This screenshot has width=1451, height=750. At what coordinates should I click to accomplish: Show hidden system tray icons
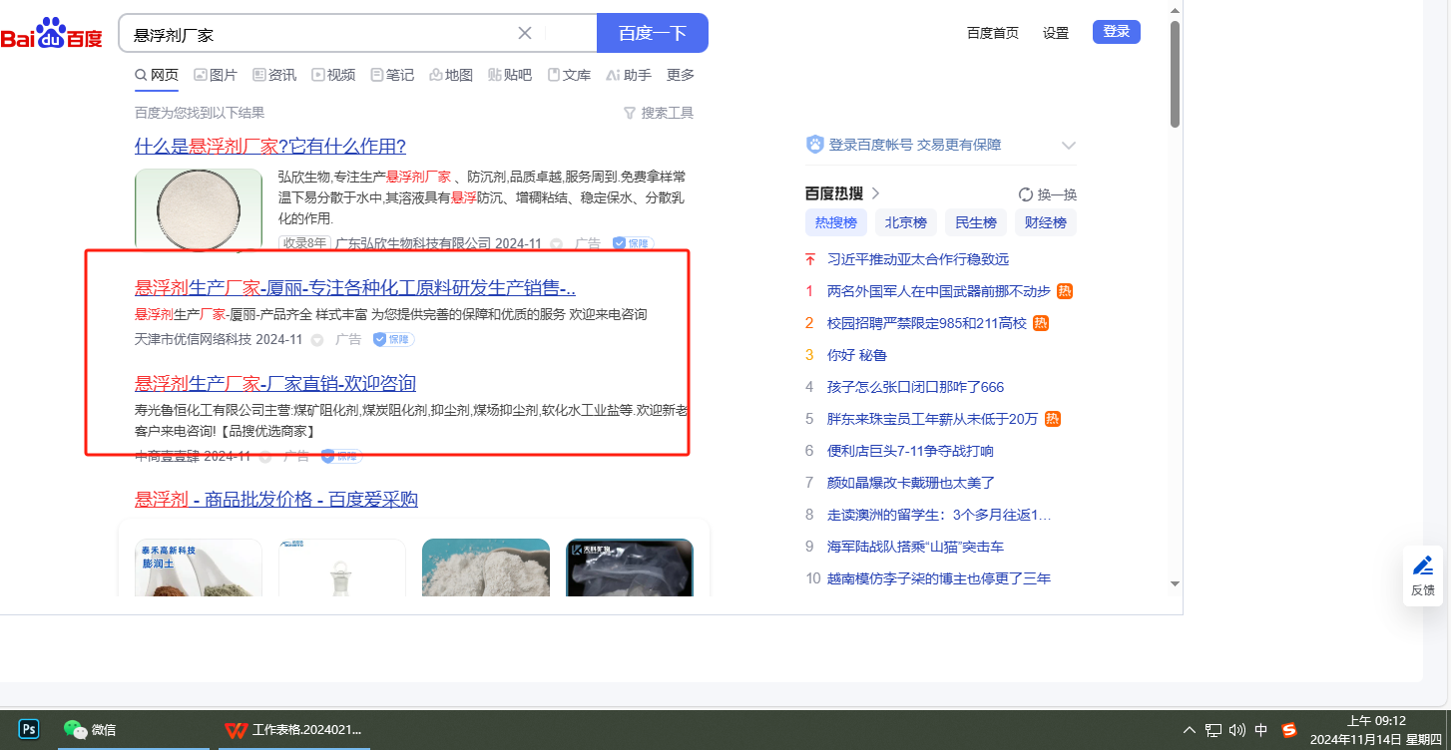1190,730
